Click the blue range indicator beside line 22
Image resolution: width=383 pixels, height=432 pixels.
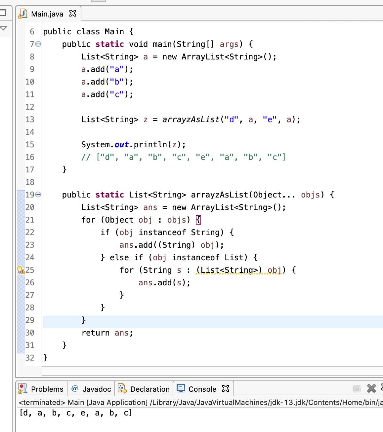pyautogui.click(x=21, y=233)
